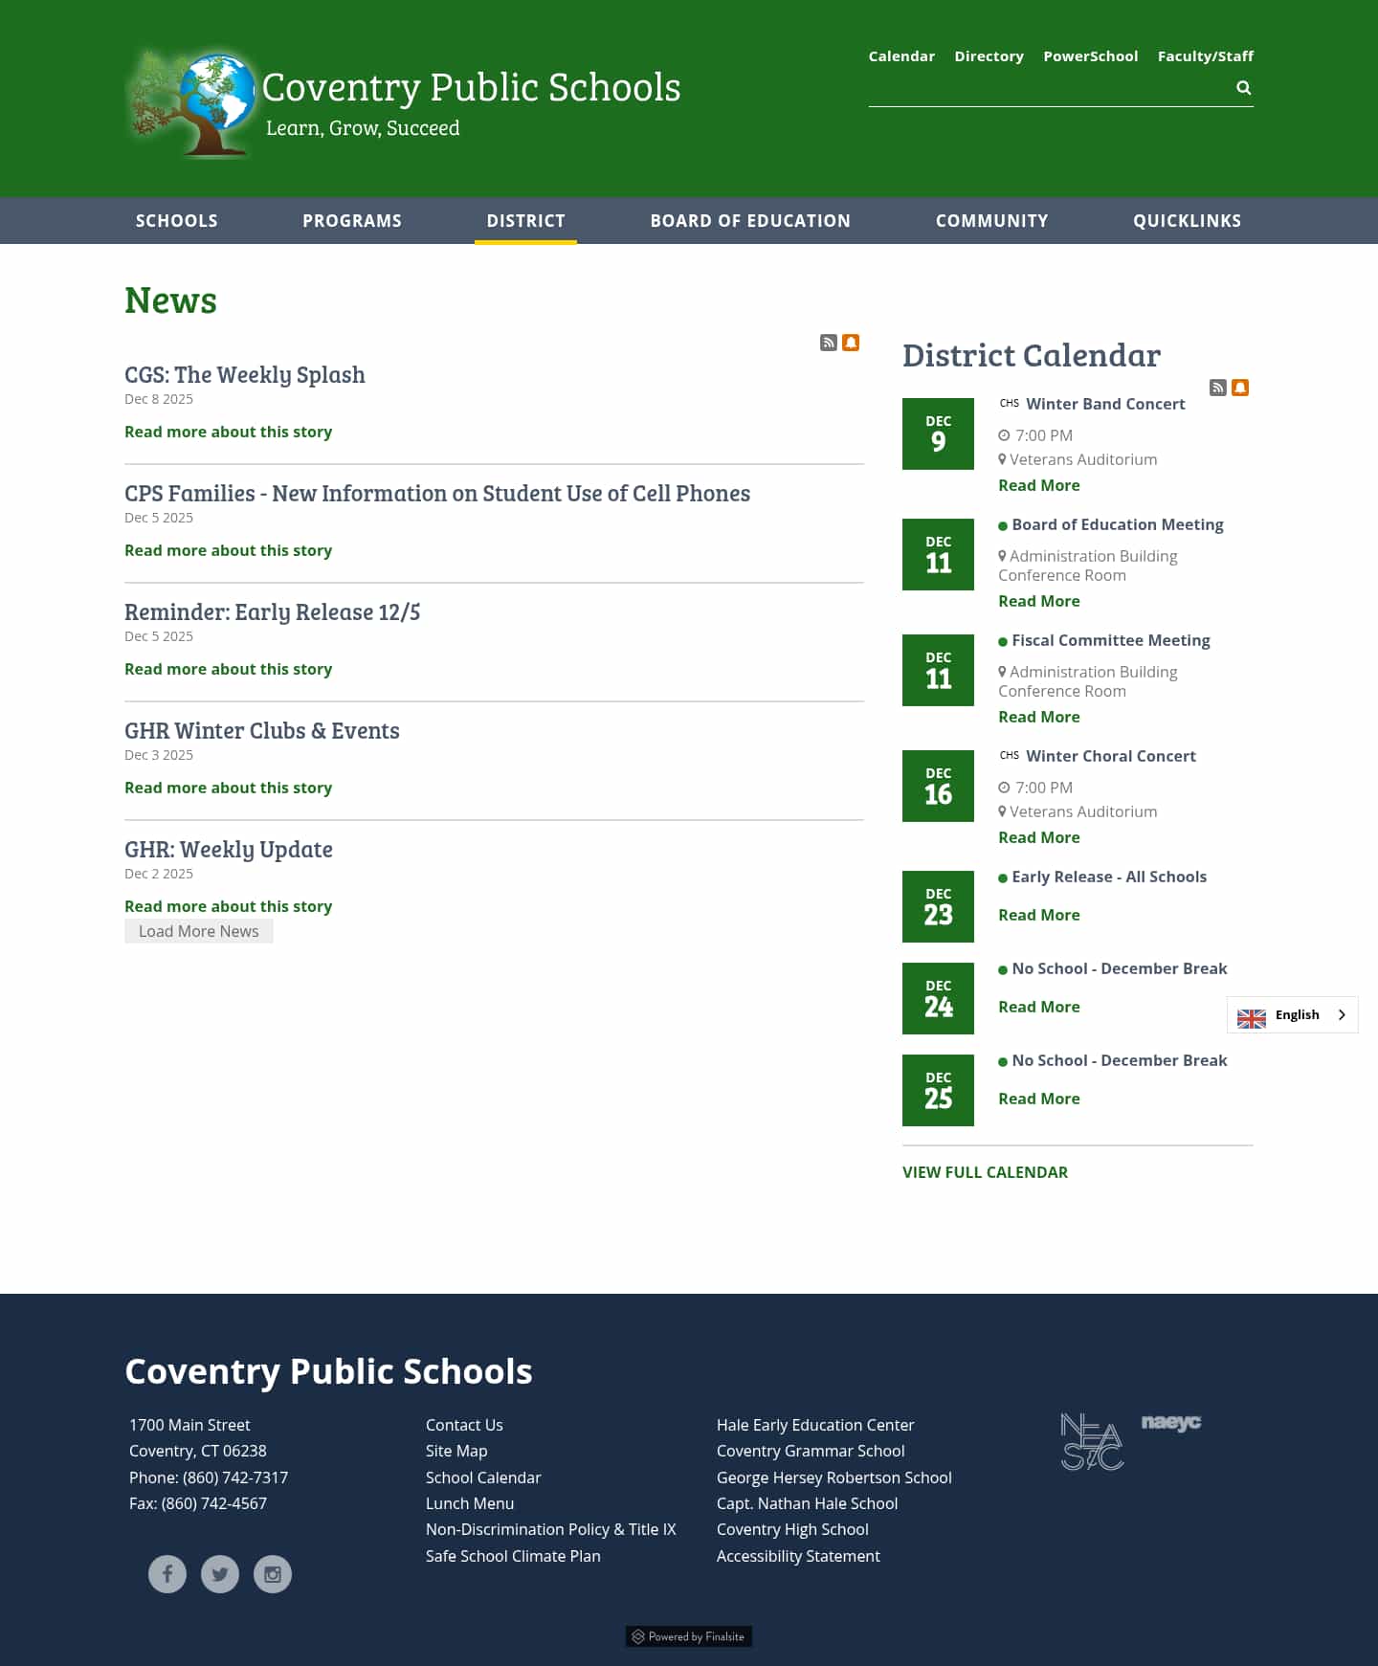Open the Programs menu

[x=352, y=221]
